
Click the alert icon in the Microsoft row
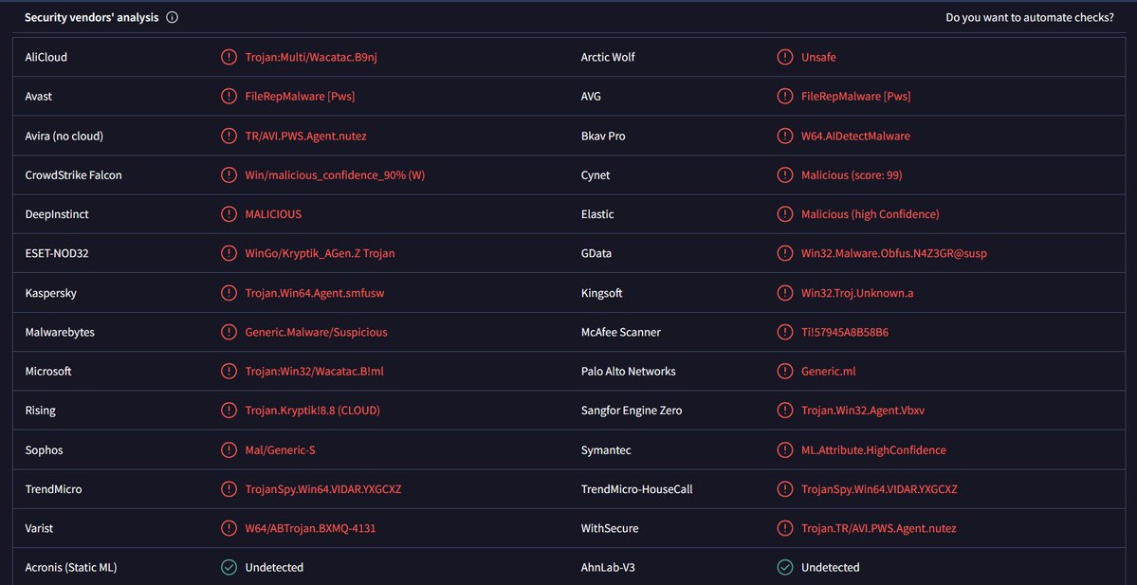click(x=229, y=371)
